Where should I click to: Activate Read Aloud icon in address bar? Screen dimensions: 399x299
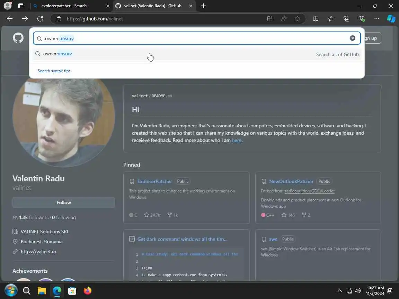284,19
